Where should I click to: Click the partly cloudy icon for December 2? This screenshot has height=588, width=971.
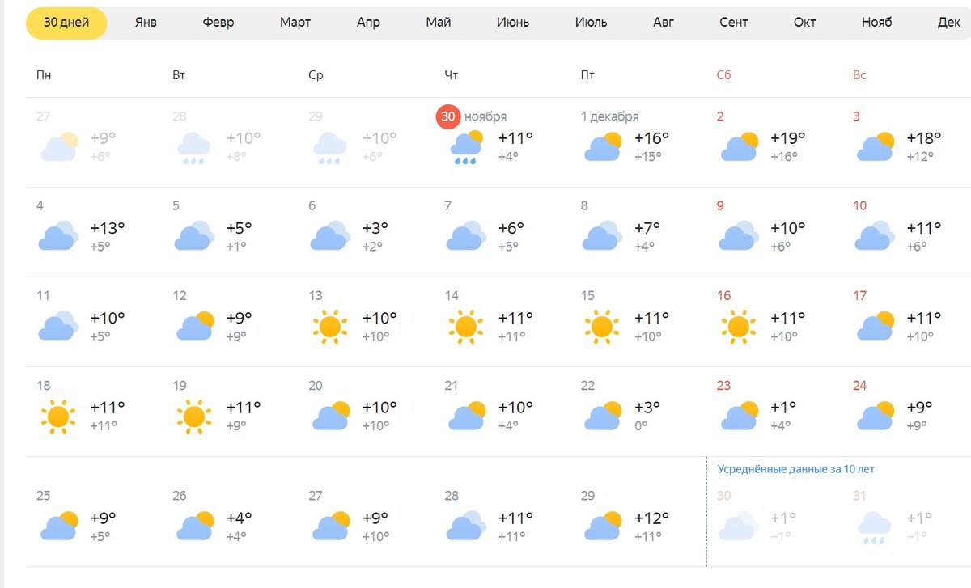click(x=738, y=147)
